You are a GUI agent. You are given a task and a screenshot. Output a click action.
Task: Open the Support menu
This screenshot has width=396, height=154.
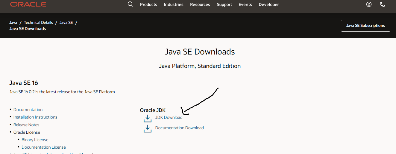tap(224, 4)
